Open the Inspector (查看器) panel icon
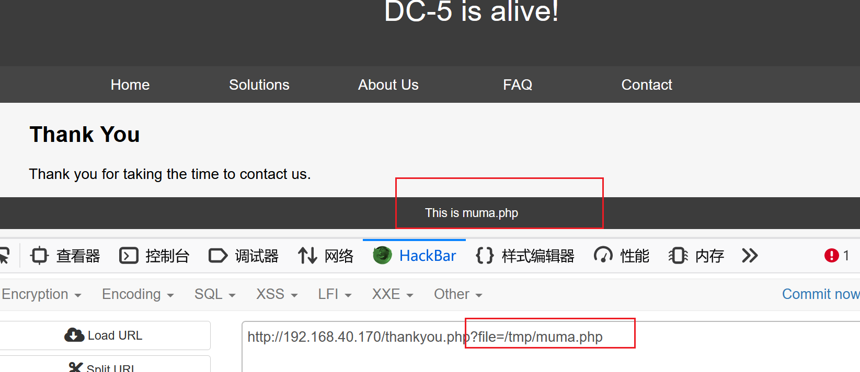The width and height of the screenshot is (860, 372). (x=40, y=256)
